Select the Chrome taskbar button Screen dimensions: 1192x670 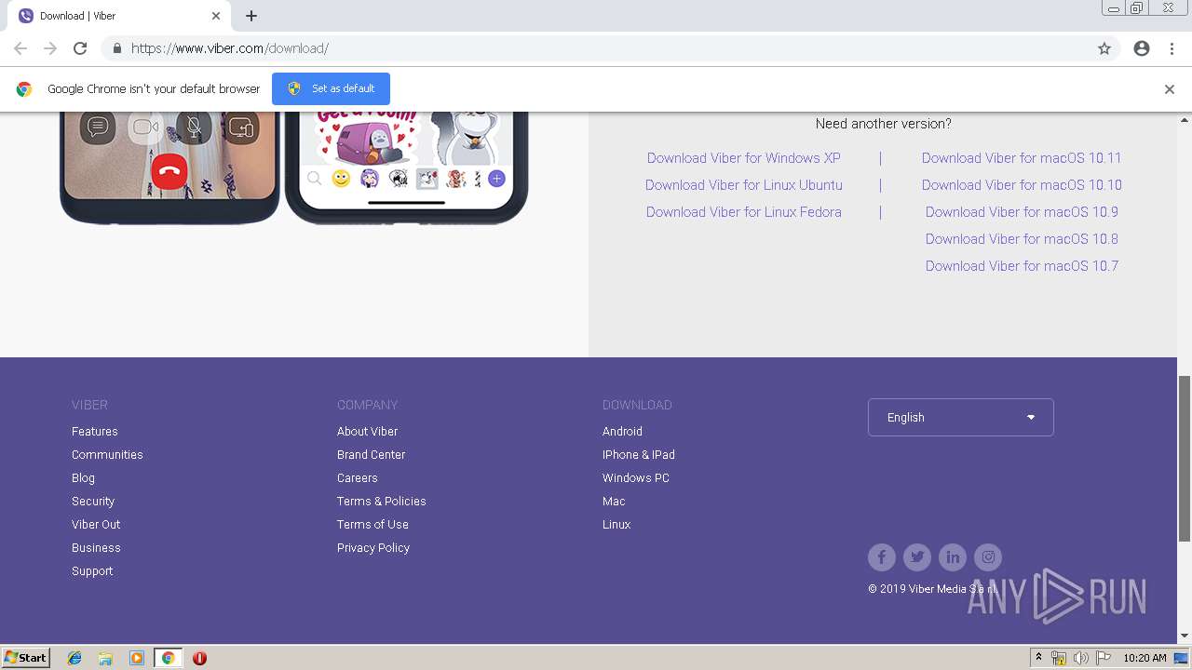(168, 658)
